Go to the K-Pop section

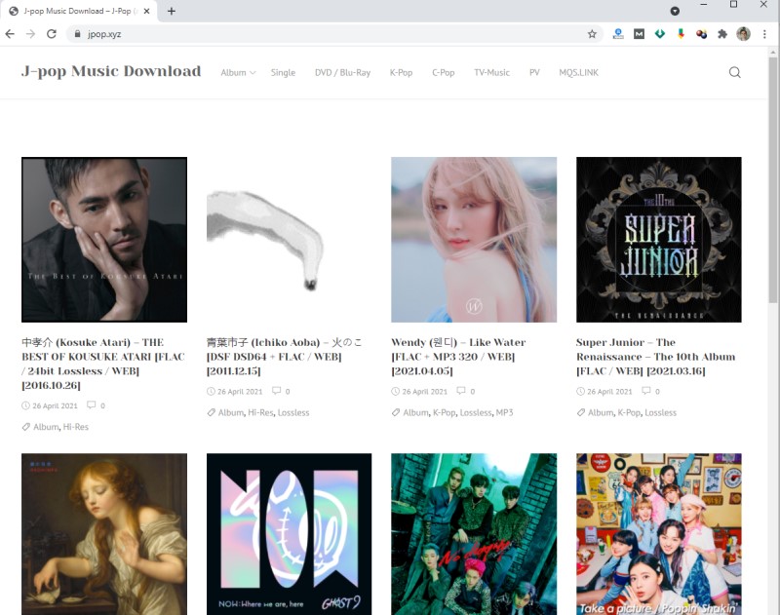[401, 72]
